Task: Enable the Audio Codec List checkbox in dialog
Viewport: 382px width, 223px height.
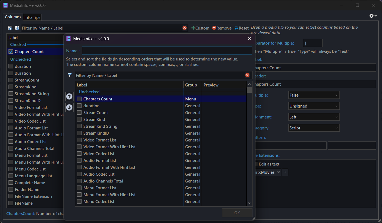Action: coord(79,174)
